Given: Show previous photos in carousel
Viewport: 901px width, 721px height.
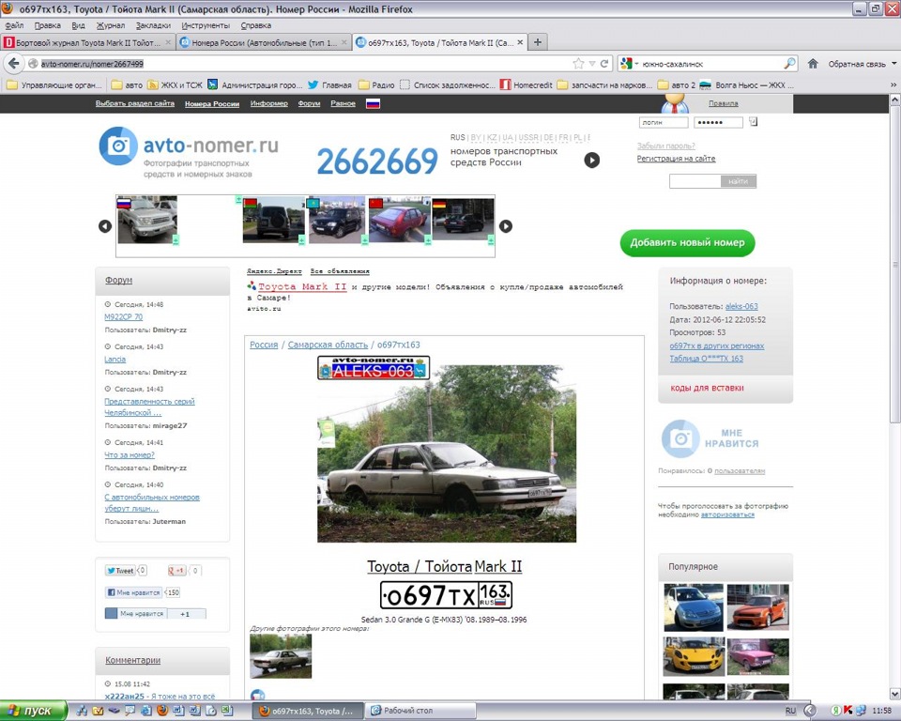Looking at the screenshot, I should pos(104,226).
